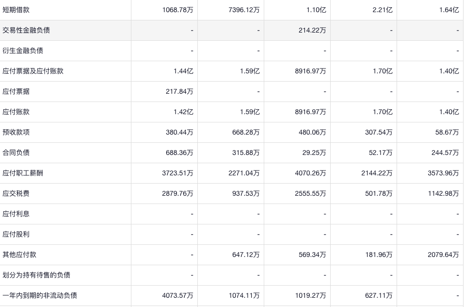
Task: Click the 2879.76万 value in 应交税费 row
Action: pyautogui.click(x=178, y=193)
